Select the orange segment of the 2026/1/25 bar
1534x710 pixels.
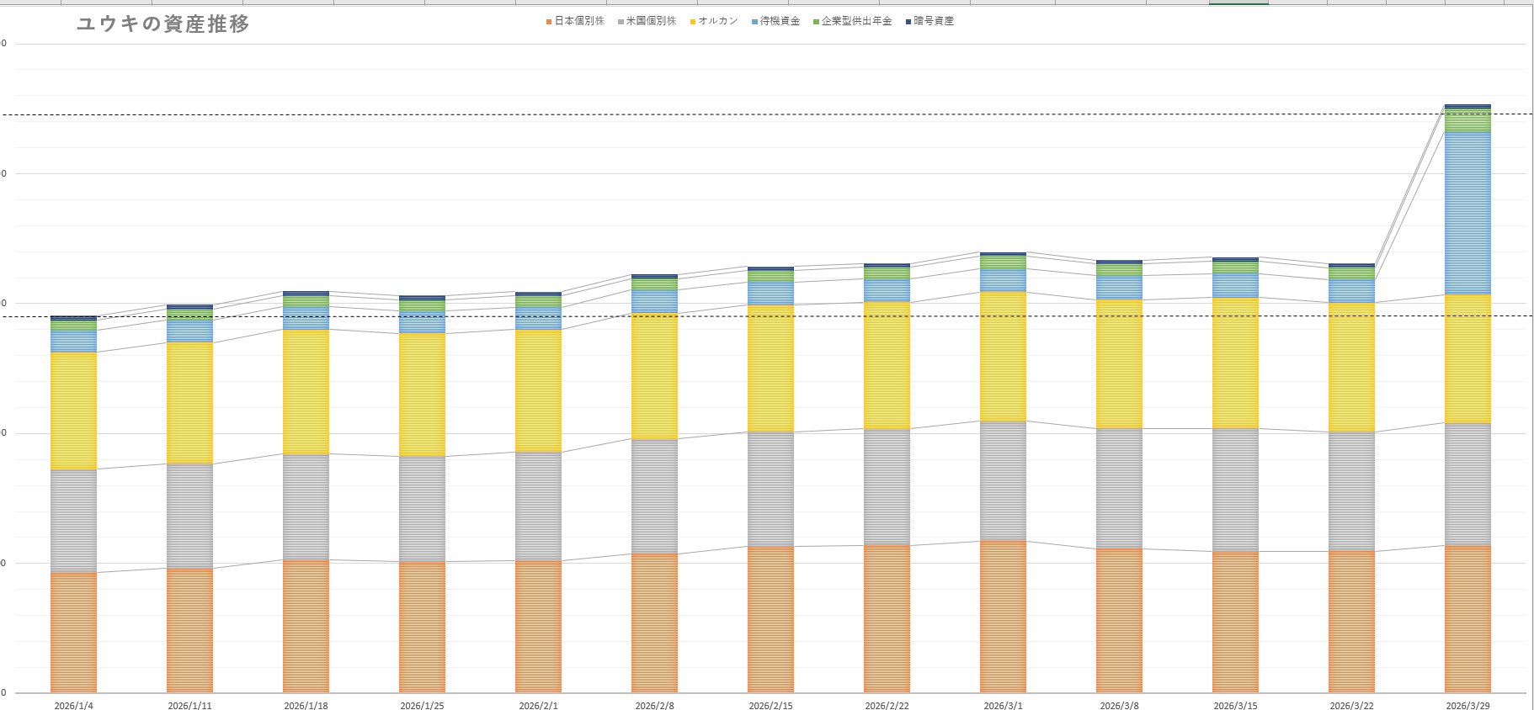point(422,628)
